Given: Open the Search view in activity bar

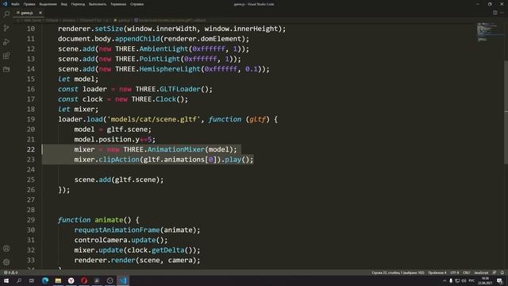Looking at the screenshot, I should click(6, 14).
